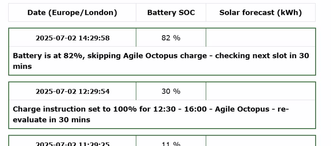The height and width of the screenshot is (146, 331).
Task: Click the empty solar forecast cell for 12:29:54
Action: click(261, 91)
